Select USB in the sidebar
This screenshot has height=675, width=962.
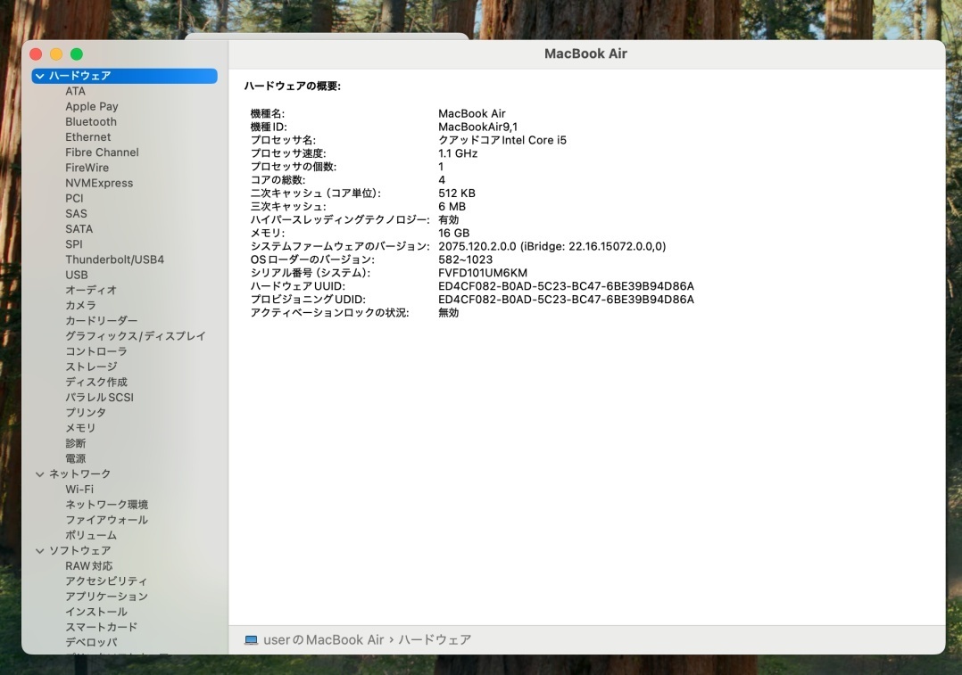pos(77,276)
